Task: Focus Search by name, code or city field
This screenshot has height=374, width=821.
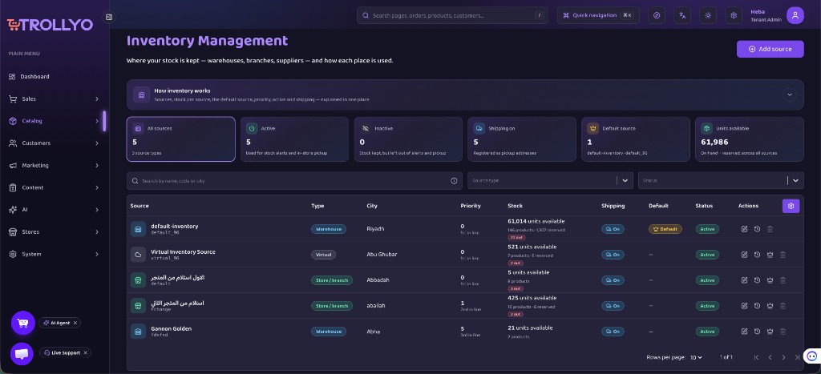Action: point(294,180)
